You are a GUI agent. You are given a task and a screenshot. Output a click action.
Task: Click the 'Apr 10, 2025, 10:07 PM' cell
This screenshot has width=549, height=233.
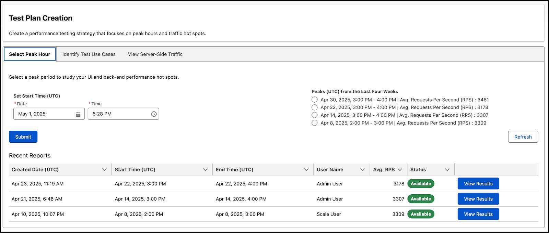click(x=38, y=214)
